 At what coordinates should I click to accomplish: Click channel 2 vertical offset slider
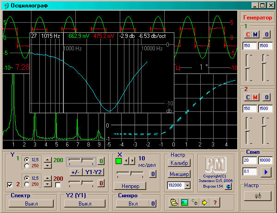point(81,183)
